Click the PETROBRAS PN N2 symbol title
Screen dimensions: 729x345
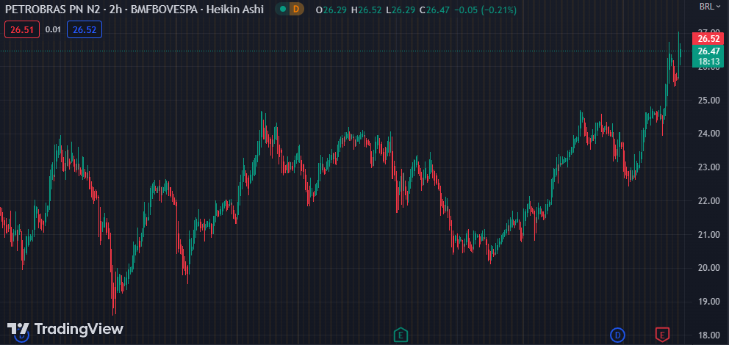(52, 10)
